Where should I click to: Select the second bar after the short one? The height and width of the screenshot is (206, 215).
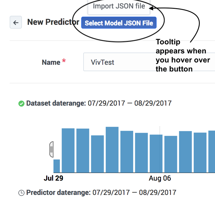(83, 150)
